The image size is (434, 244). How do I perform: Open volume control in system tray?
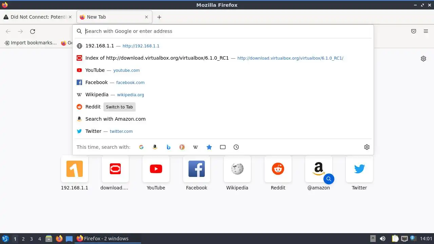pyautogui.click(x=382, y=239)
